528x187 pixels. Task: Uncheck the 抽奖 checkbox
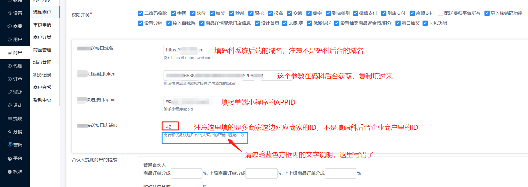coord(212,13)
